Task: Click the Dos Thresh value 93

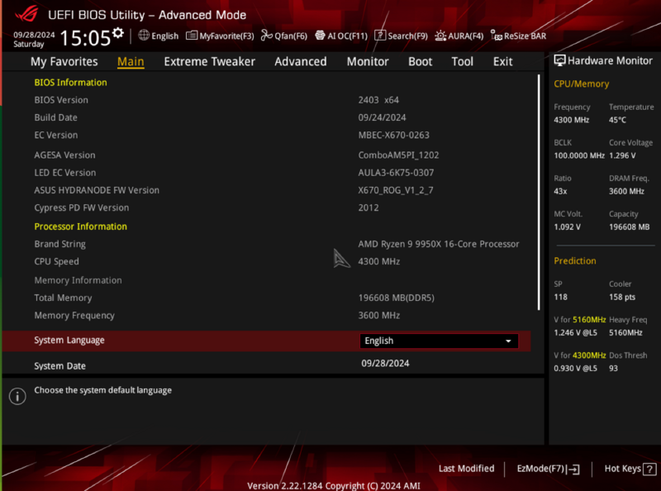Action: coord(613,369)
